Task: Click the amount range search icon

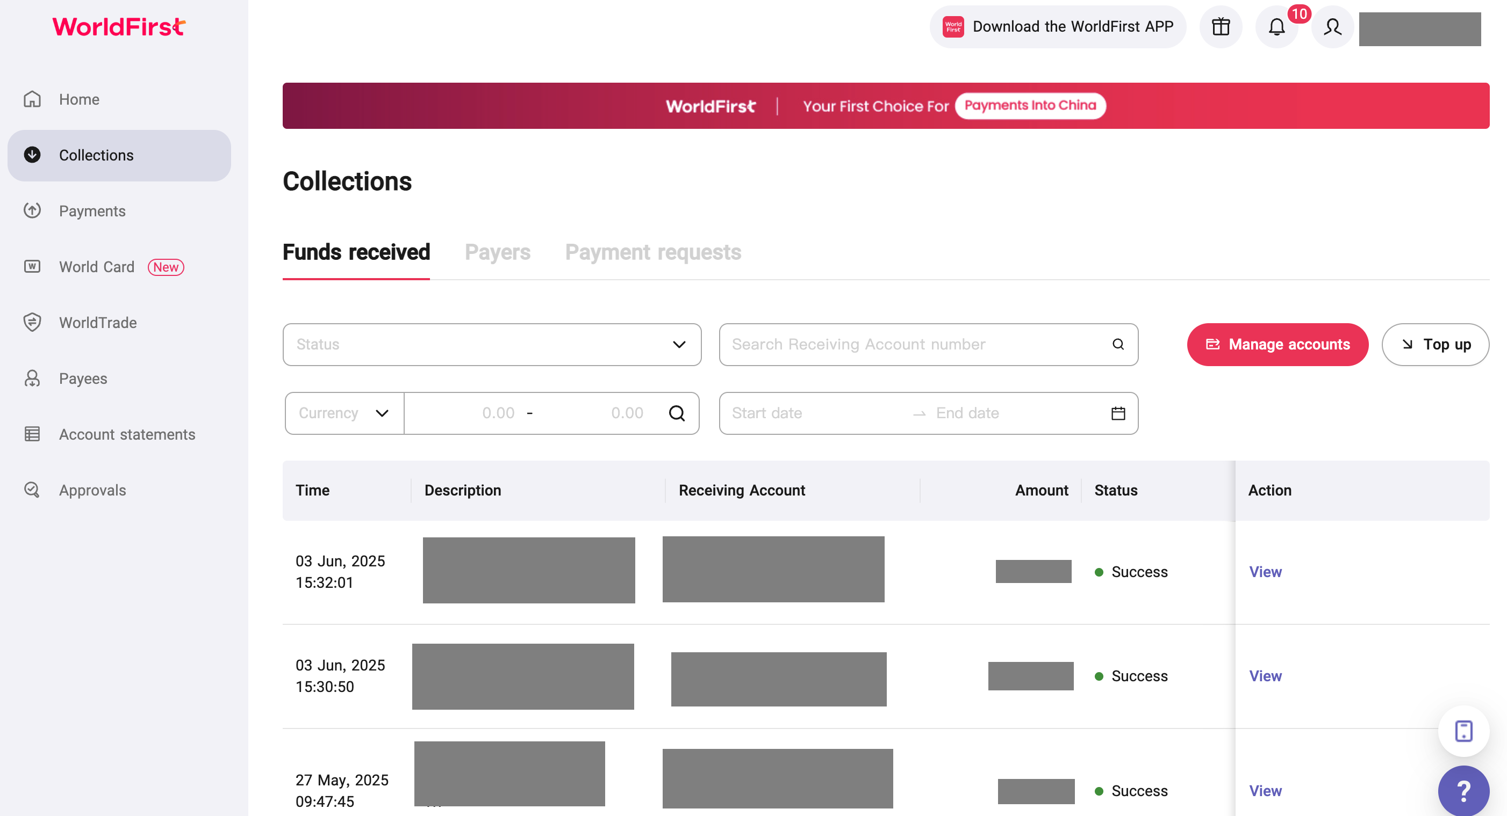Action: [677, 413]
